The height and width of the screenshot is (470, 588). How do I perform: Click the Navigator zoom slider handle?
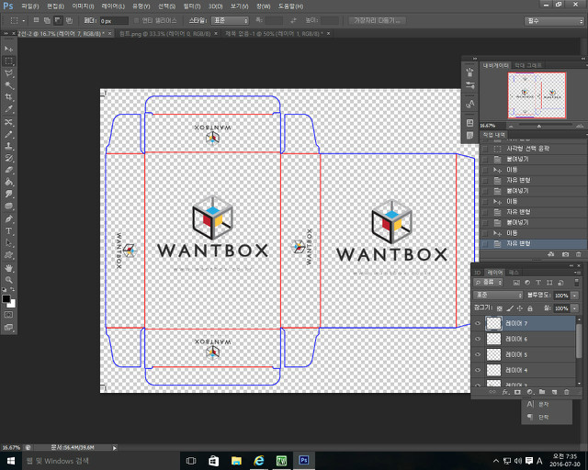[539, 126]
